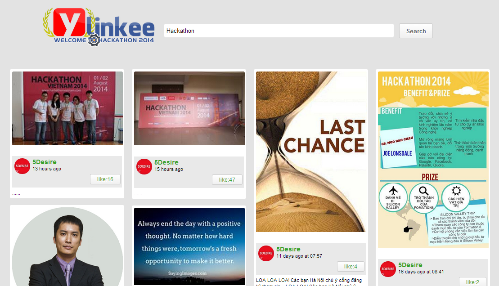Like the Benefit & Prize post with like:2
The width and height of the screenshot is (499, 286).
point(472,282)
